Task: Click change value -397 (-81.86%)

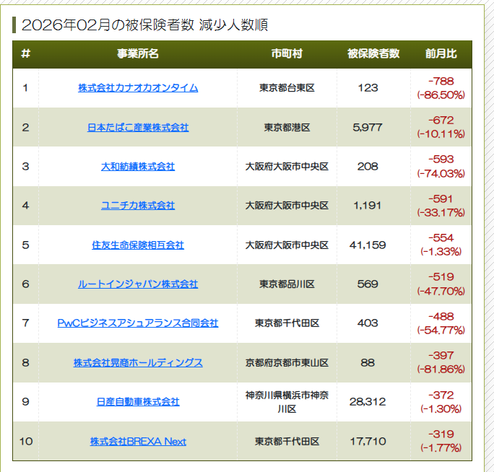Action: [441, 362]
